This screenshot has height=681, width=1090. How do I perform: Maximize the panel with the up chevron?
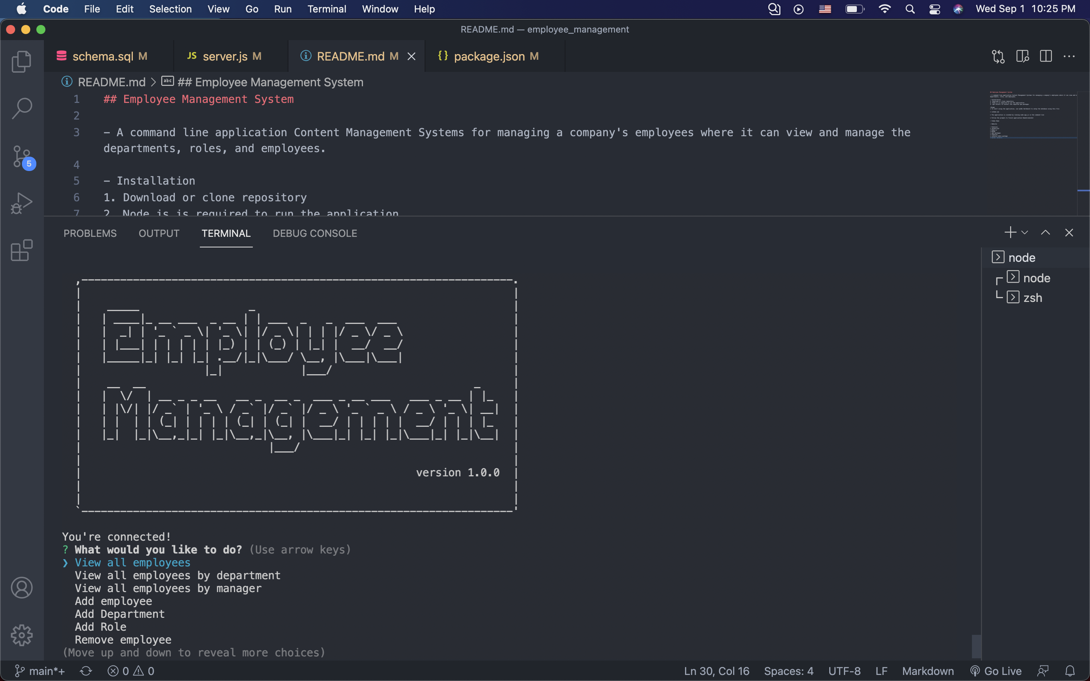(1045, 232)
